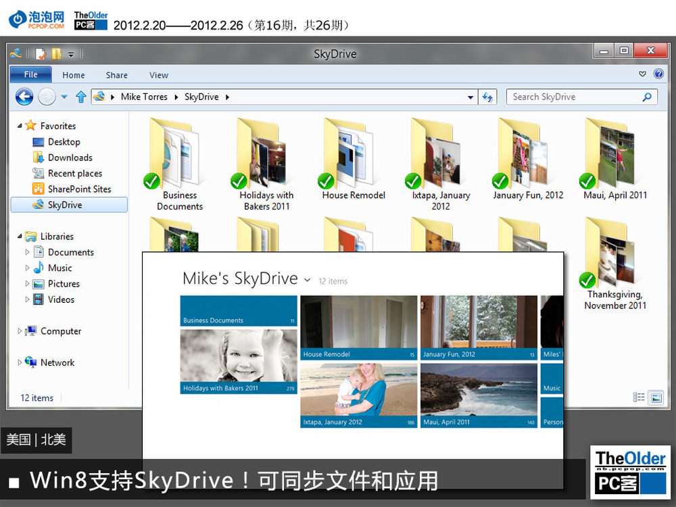
Task: Expand the Documents library node
Action: pos(27,251)
